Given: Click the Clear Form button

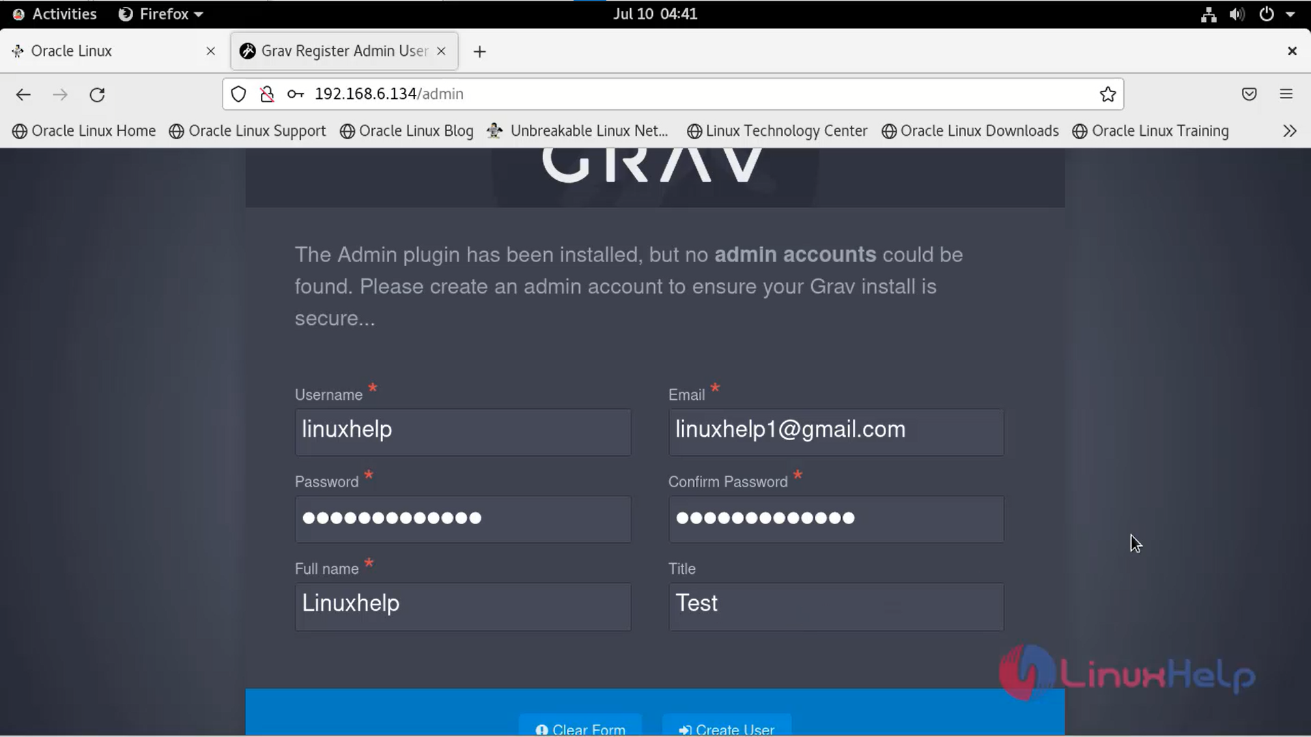Looking at the screenshot, I should [580, 726].
